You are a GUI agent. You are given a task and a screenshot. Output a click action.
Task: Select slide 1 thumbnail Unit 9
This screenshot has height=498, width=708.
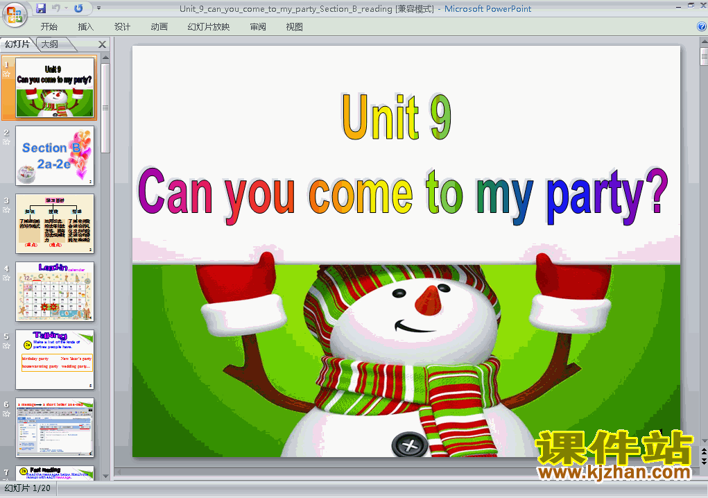tap(55, 87)
